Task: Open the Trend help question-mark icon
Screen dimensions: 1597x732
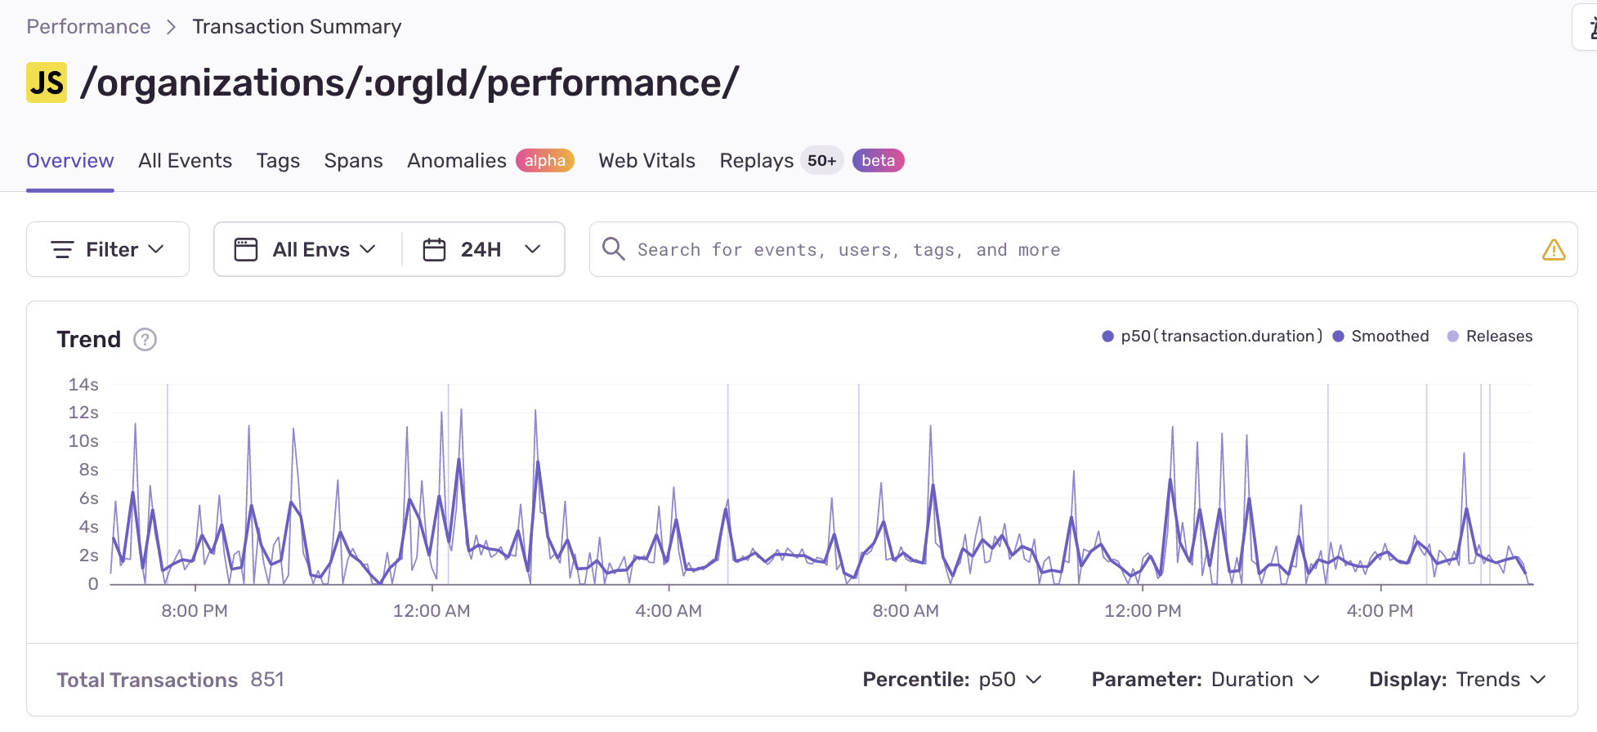Action: (145, 339)
